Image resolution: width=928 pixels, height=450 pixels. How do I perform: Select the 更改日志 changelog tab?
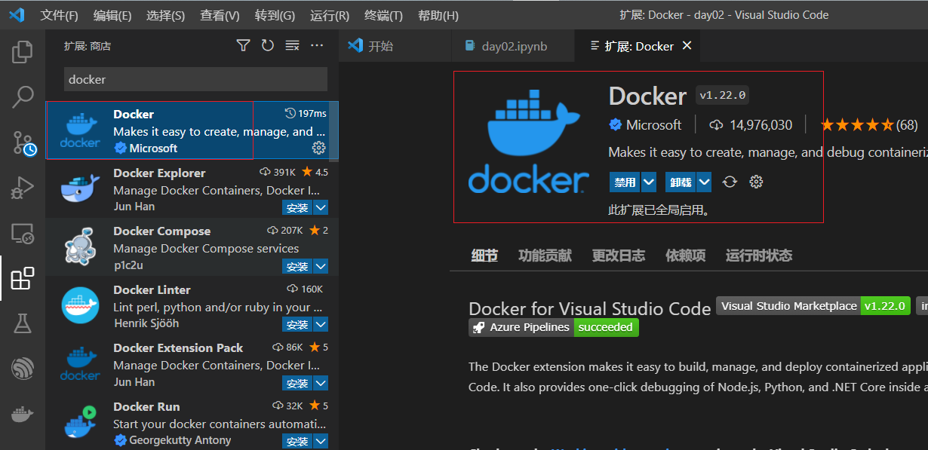619,256
